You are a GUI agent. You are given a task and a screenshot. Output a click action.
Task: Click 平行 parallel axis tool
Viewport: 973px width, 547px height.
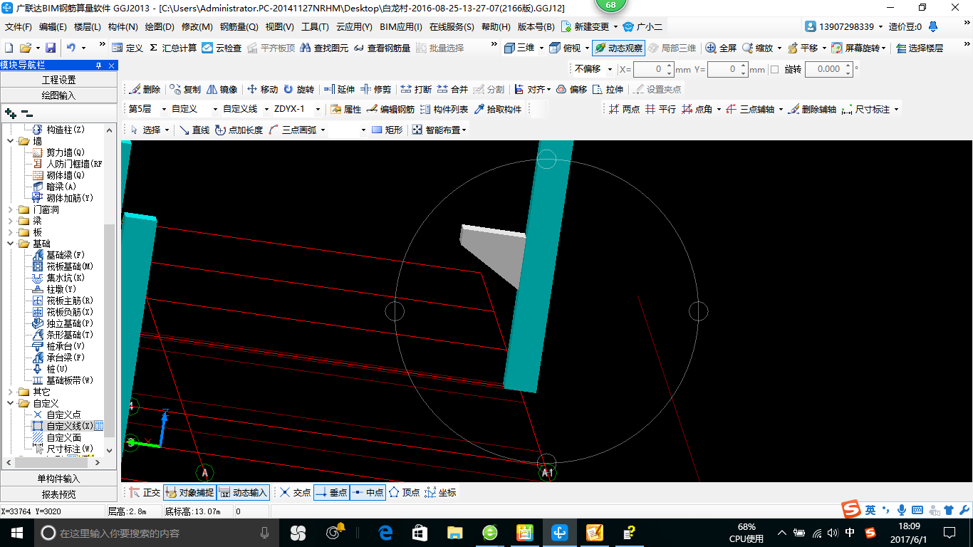660,109
